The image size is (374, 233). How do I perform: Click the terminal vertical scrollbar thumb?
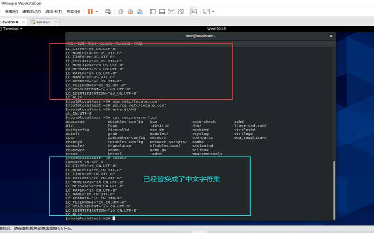(x=334, y=190)
